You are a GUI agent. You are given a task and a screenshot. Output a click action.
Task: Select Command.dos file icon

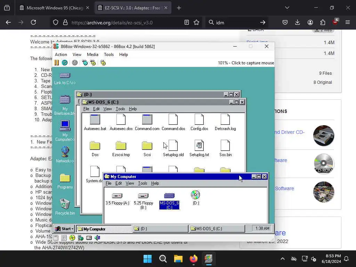click(x=173, y=123)
